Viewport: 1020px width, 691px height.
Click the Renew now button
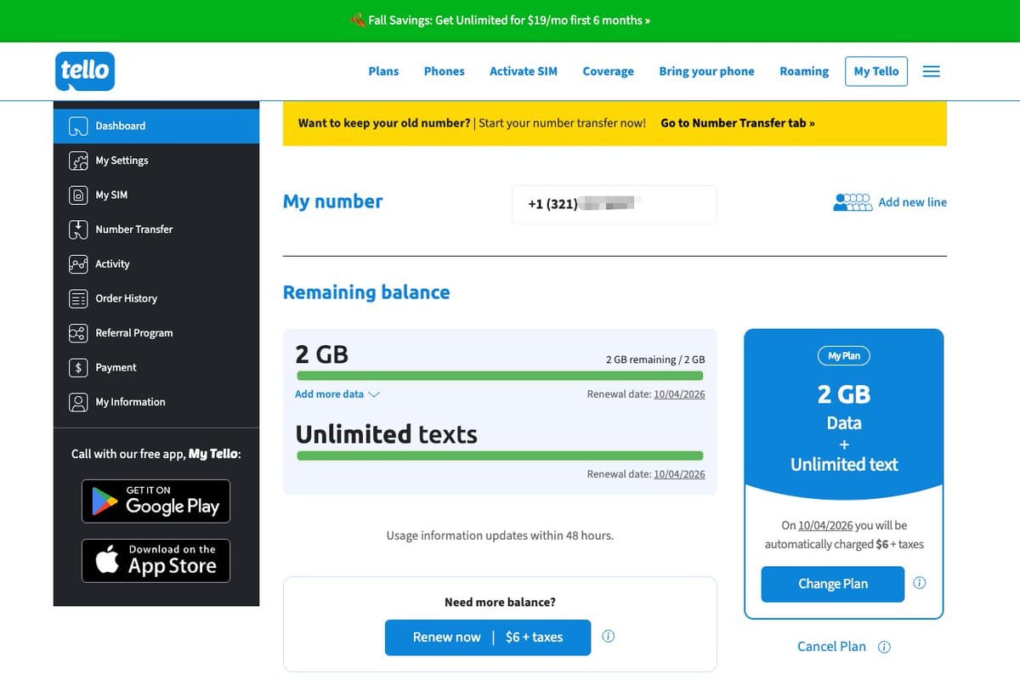(x=488, y=637)
